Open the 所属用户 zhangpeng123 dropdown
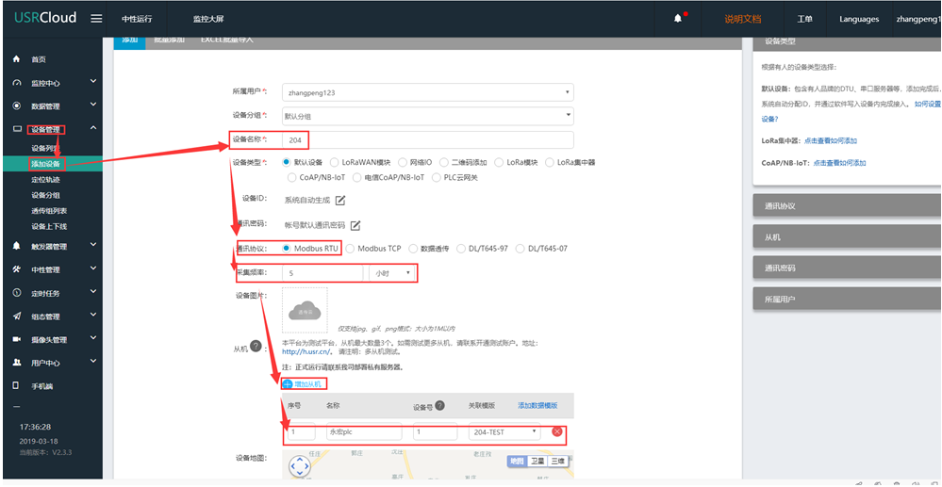 428,92
